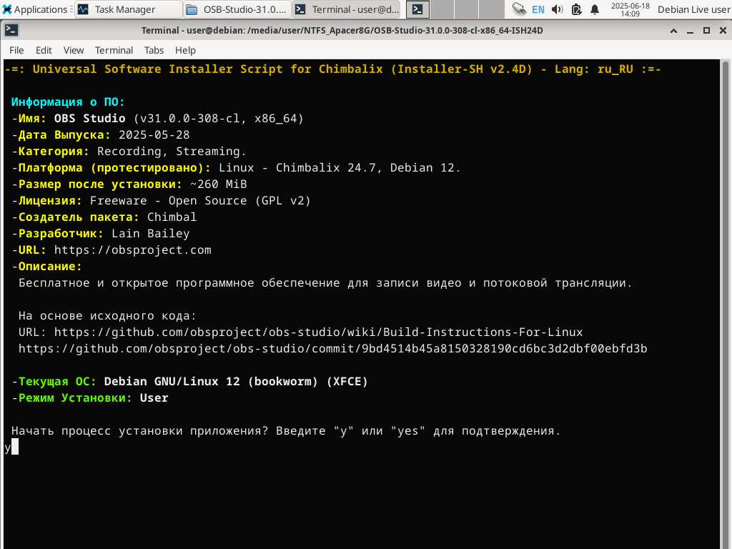Switch to the OSB-Studio-31.0 file manager window
Screen dimensions: 732x549
(x=237, y=9)
